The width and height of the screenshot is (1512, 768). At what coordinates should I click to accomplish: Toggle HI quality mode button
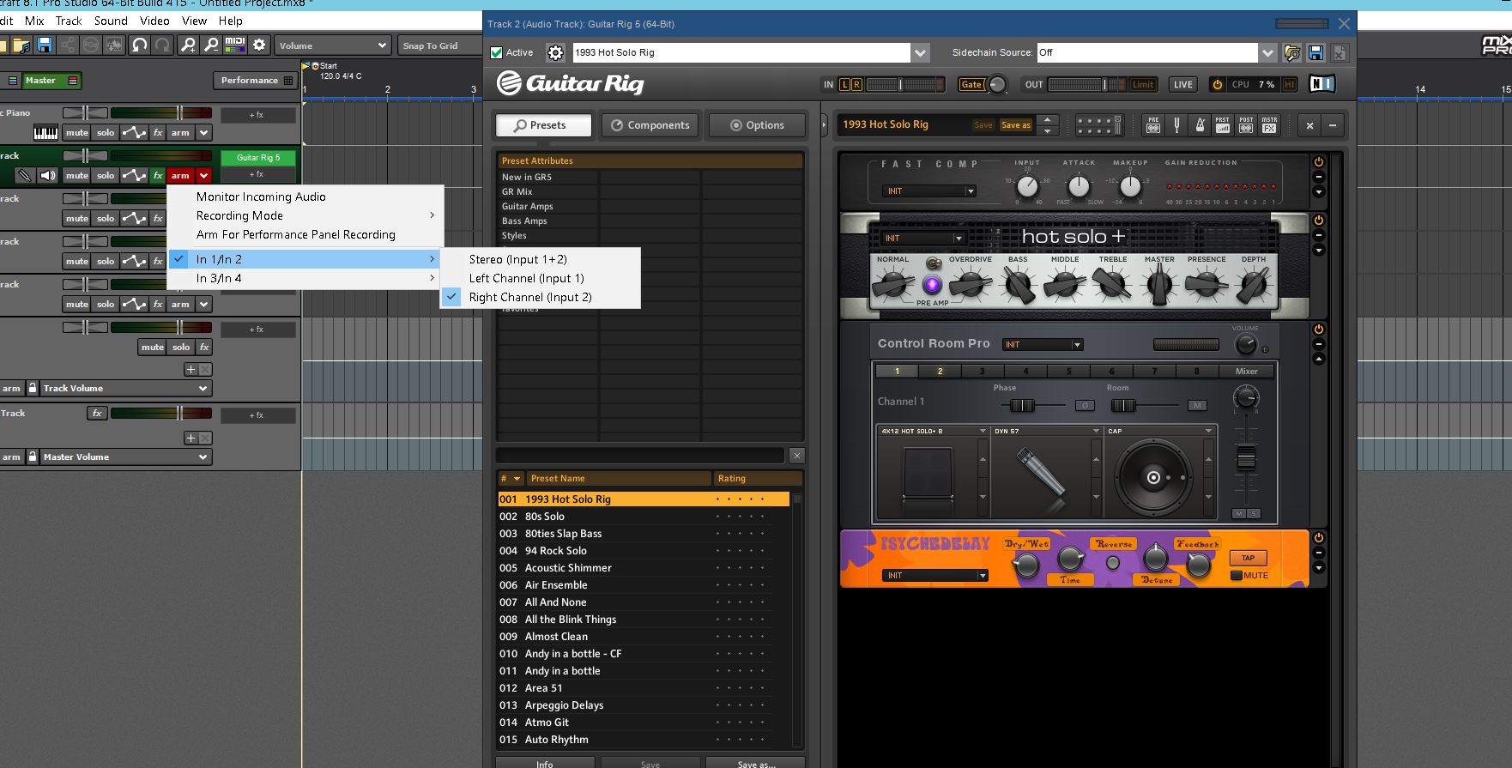(x=1289, y=84)
